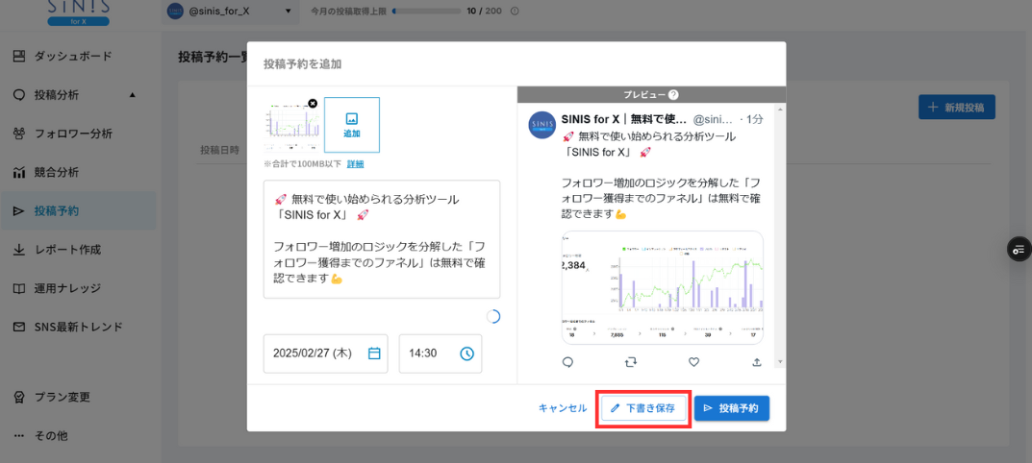Click the people icon beside フォロワー分析
Viewport: 1032px width, 463px height.
19,134
